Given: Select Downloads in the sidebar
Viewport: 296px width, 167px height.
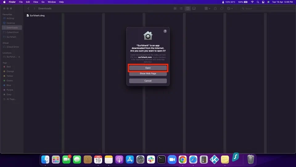Looking at the screenshot, I should (12, 28).
